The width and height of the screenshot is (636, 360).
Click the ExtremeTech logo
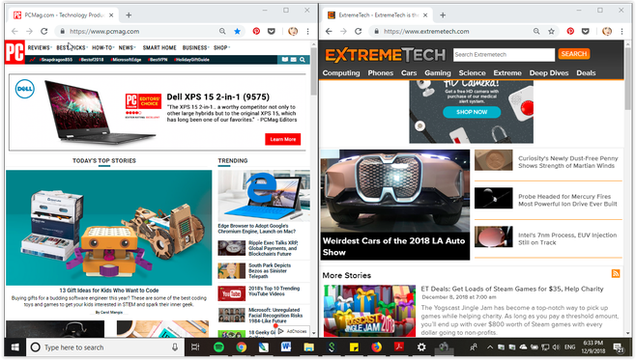386,55
